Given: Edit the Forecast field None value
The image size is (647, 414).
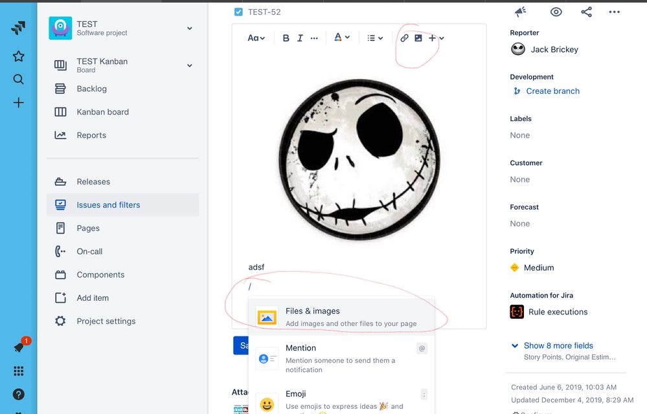Looking at the screenshot, I should [x=519, y=223].
